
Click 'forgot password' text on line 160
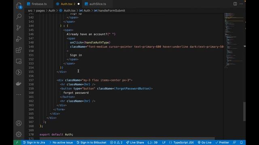pos(76,93)
